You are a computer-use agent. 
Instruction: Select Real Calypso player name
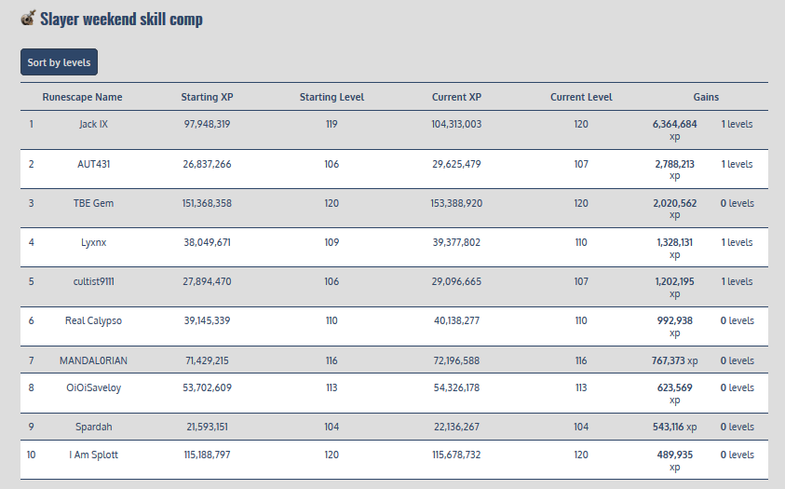93,320
